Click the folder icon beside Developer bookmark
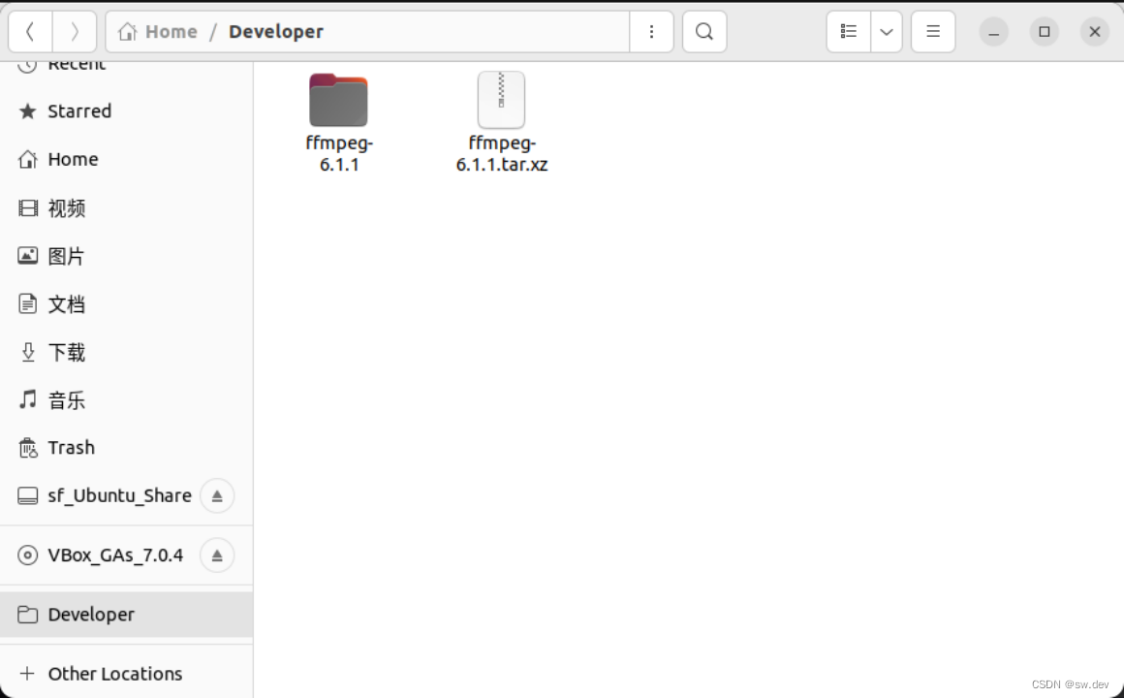The width and height of the screenshot is (1124, 698). pos(27,614)
